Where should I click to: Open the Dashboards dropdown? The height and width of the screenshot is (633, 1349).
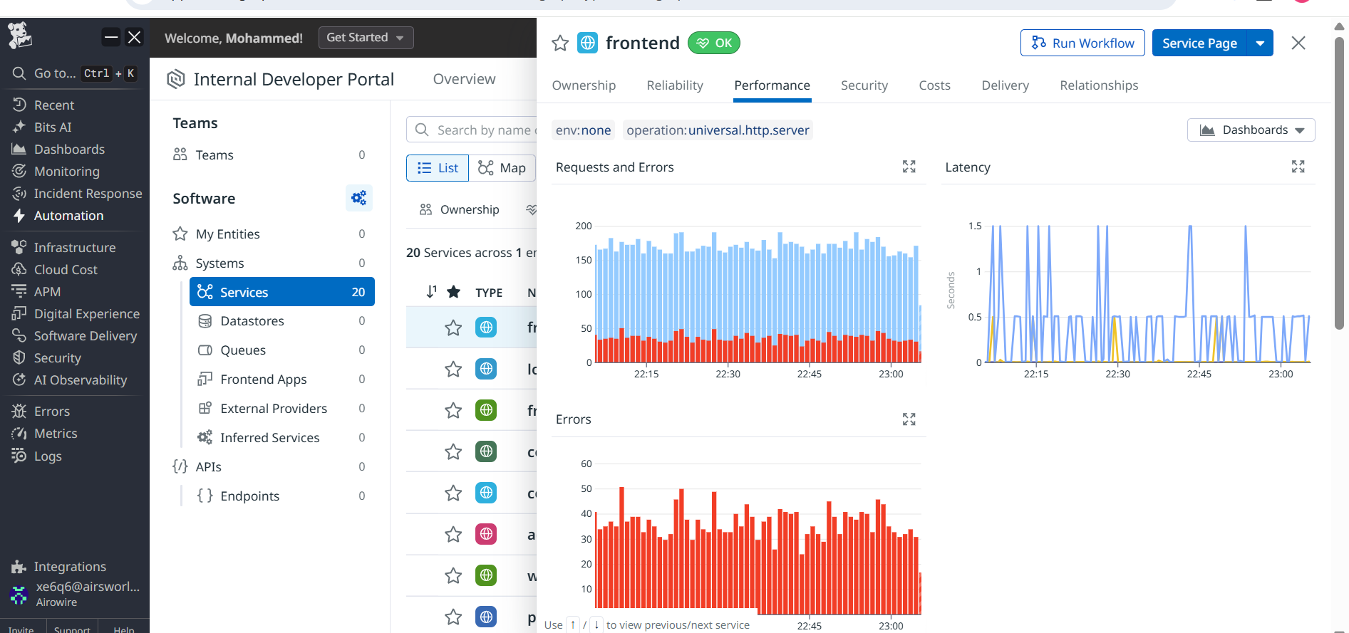tap(1251, 130)
